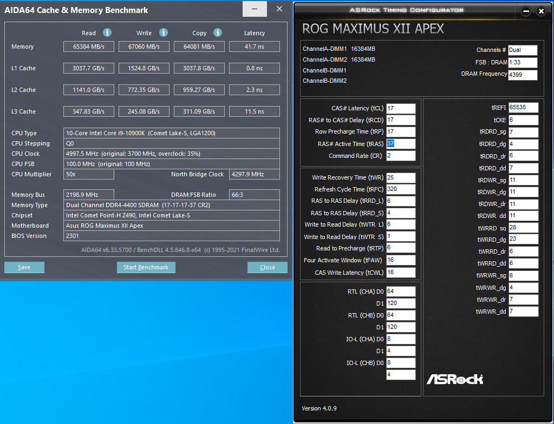Click the tRDRD_dg field
This screenshot has height=424, width=554.
pos(523,144)
